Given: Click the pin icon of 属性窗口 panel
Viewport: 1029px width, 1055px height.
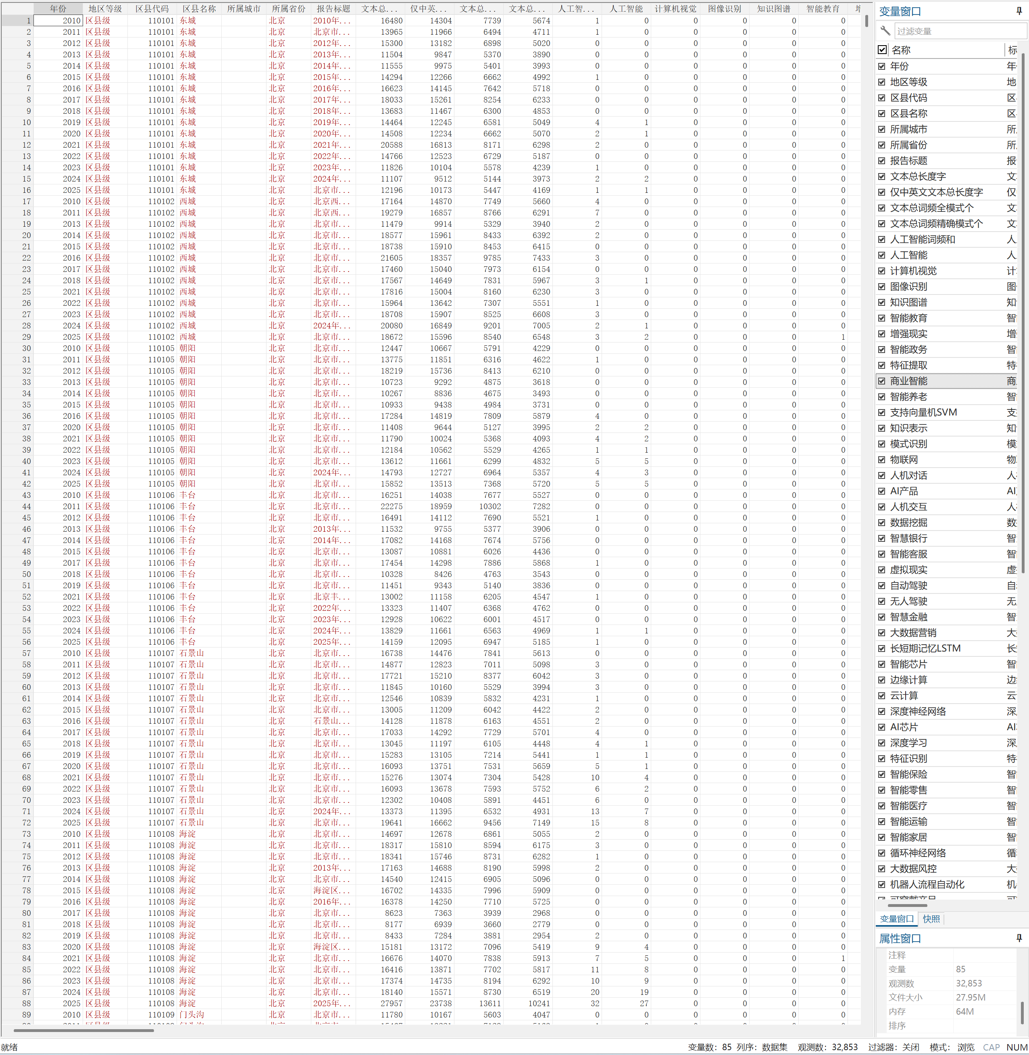Looking at the screenshot, I should click(x=1019, y=938).
